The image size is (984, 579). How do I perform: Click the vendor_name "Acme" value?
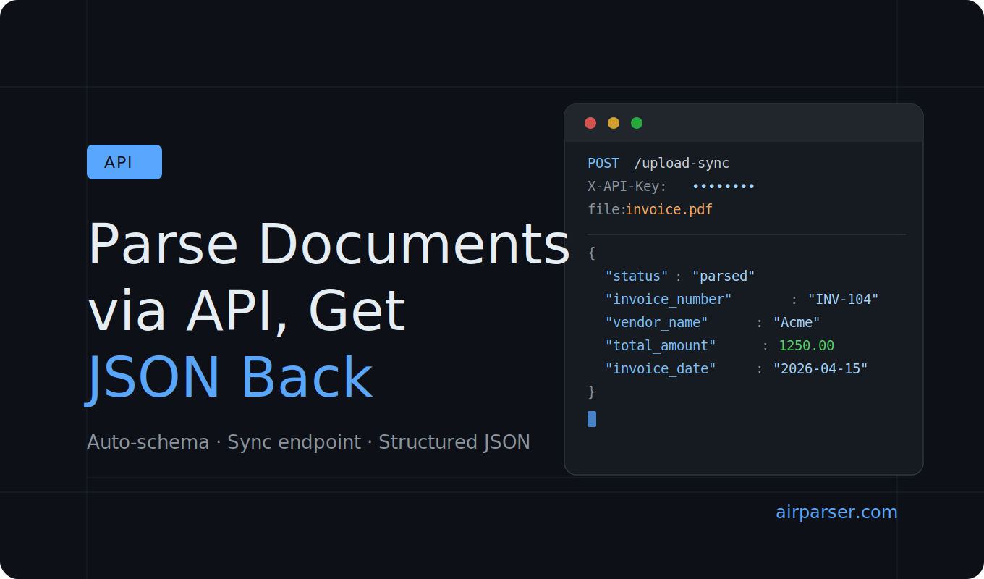tap(796, 322)
